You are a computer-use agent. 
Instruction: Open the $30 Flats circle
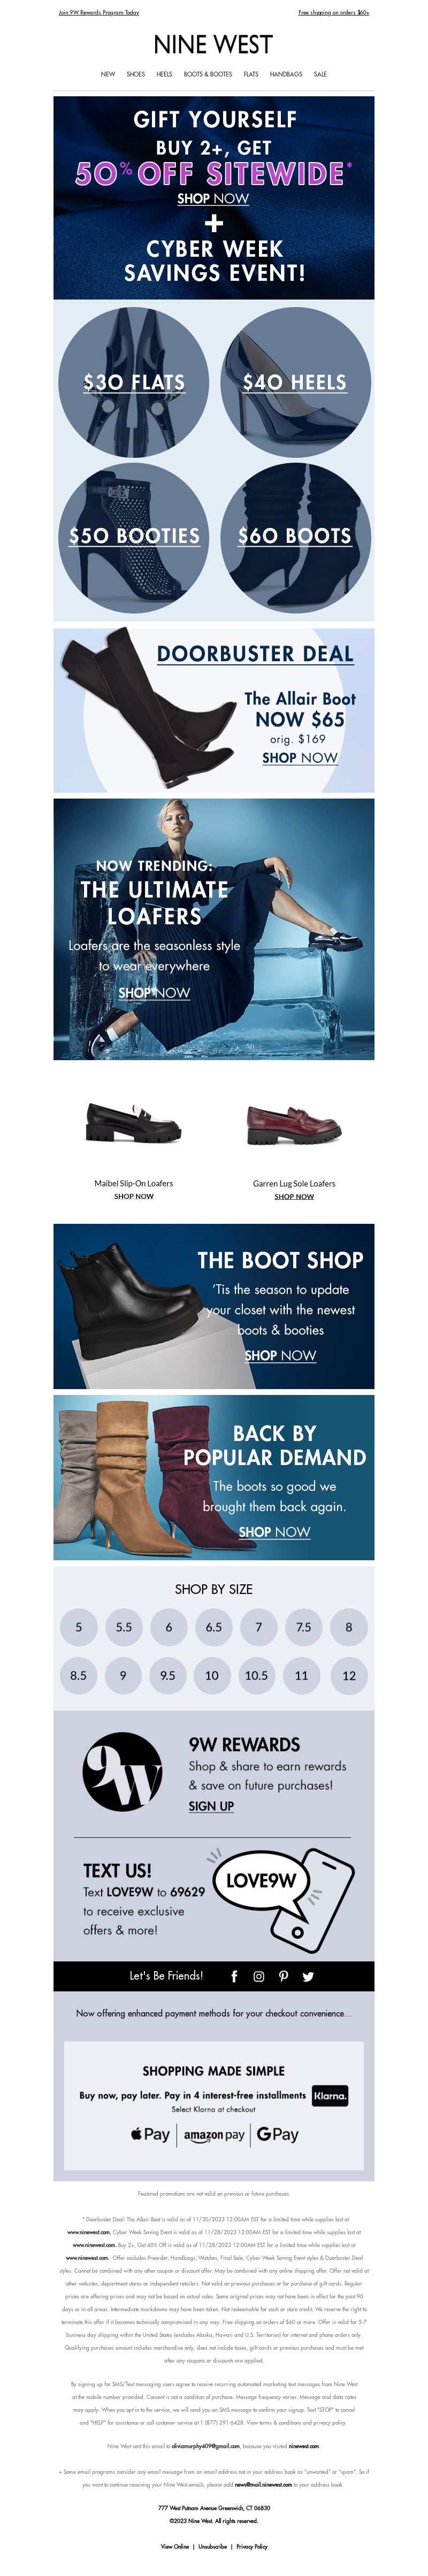[134, 382]
